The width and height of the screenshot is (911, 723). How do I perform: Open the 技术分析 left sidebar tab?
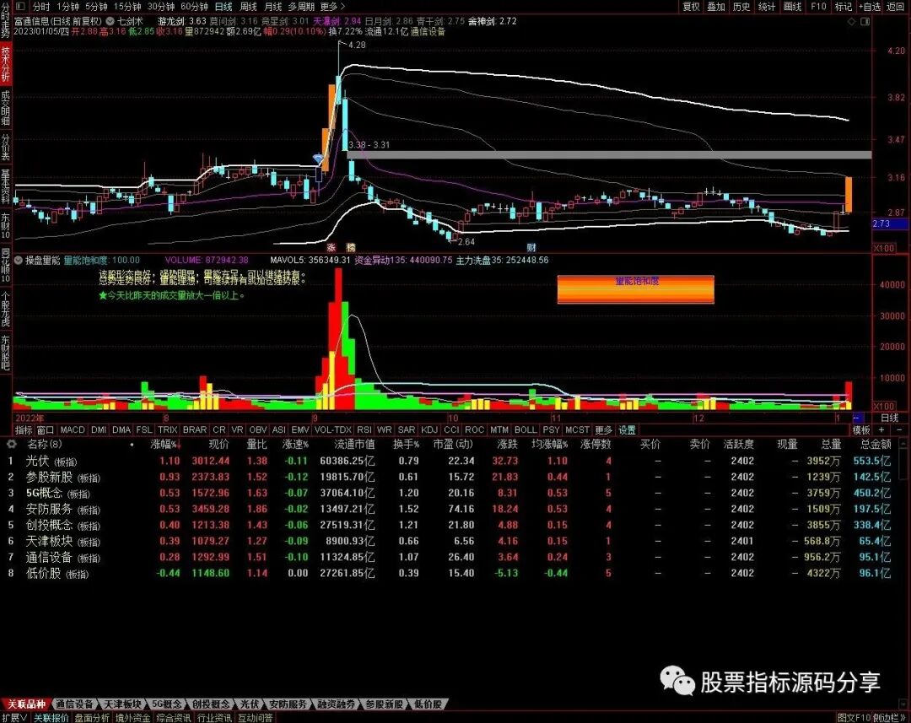pyautogui.click(x=5, y=64)
